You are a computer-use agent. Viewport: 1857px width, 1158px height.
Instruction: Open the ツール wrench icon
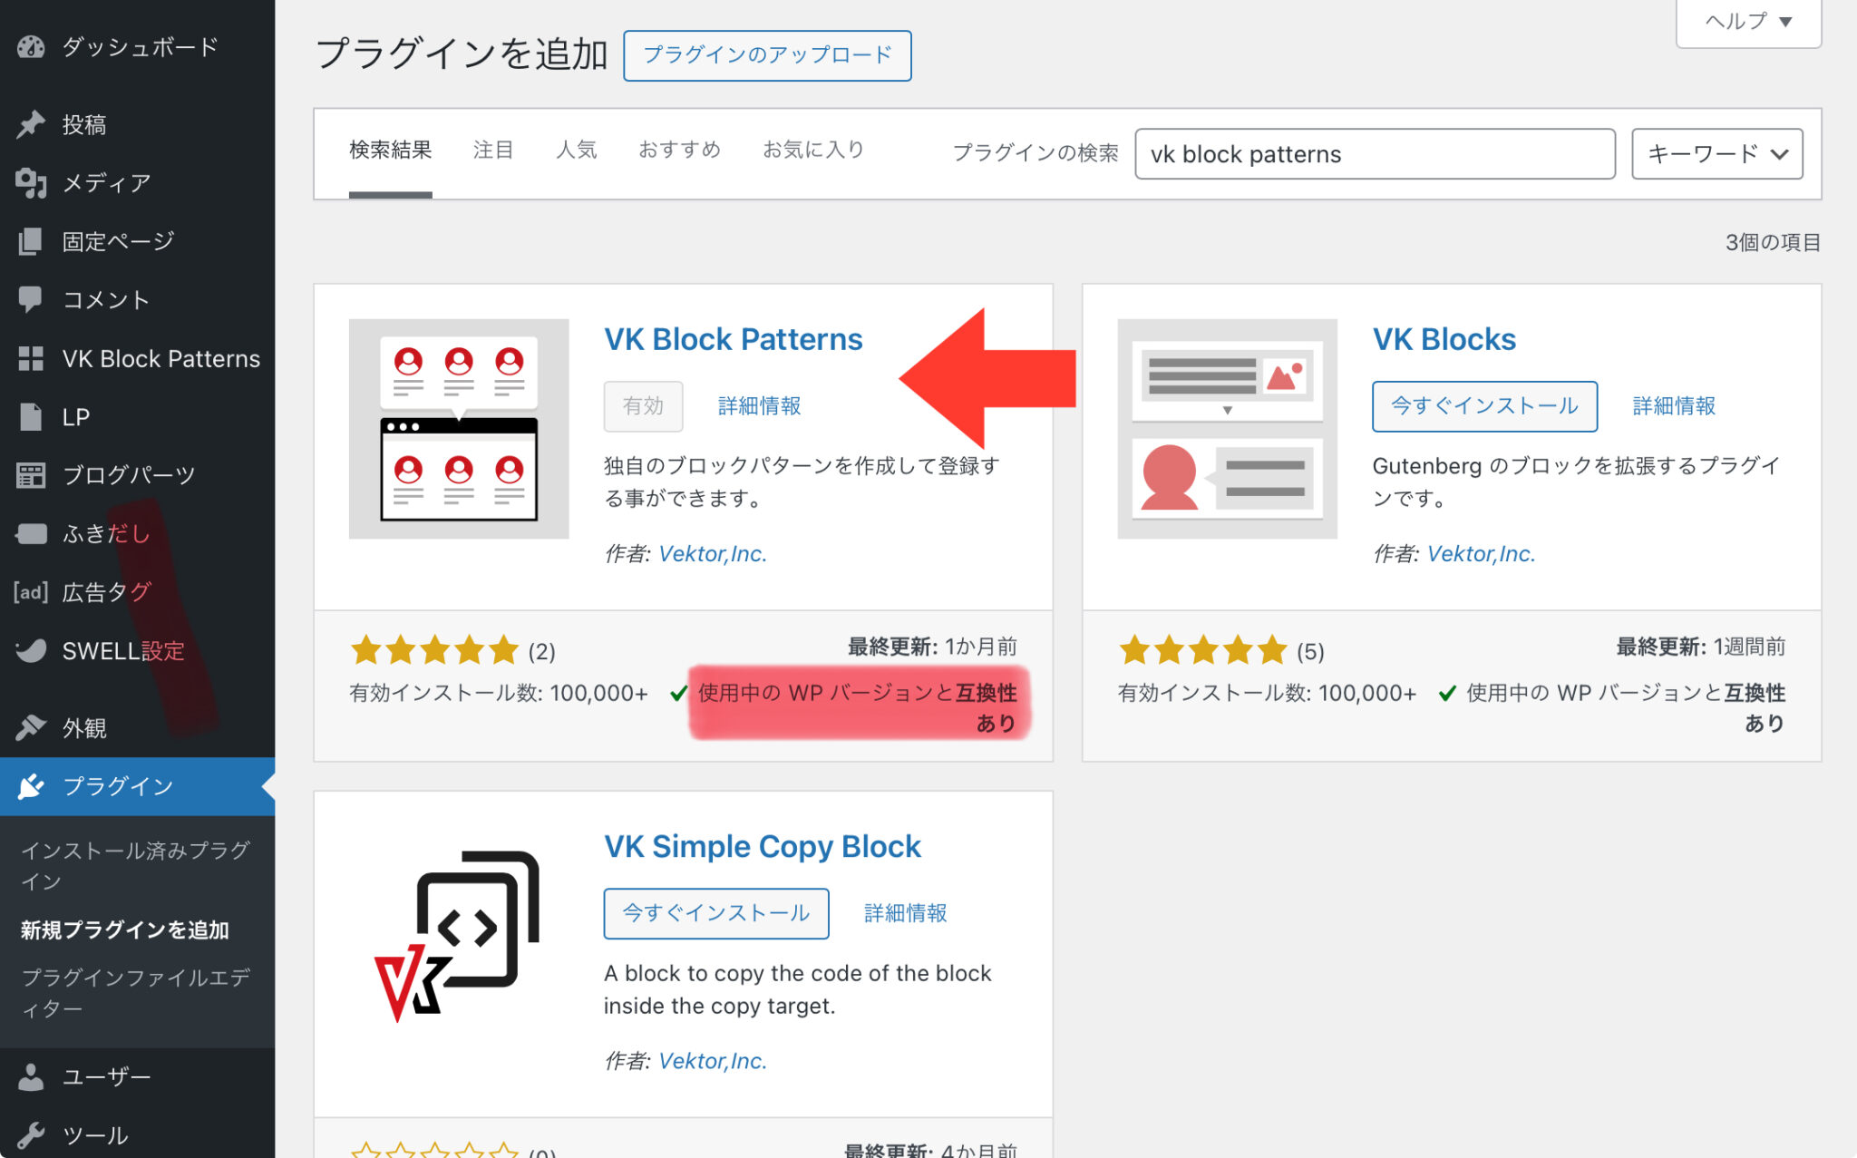[30, 1134]
